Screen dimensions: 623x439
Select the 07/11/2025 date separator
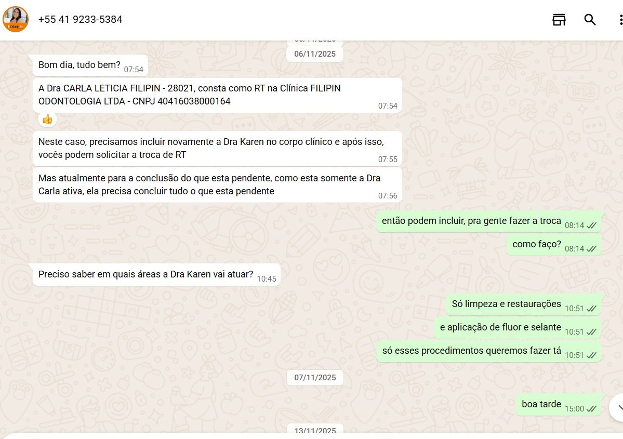(315, 377)
